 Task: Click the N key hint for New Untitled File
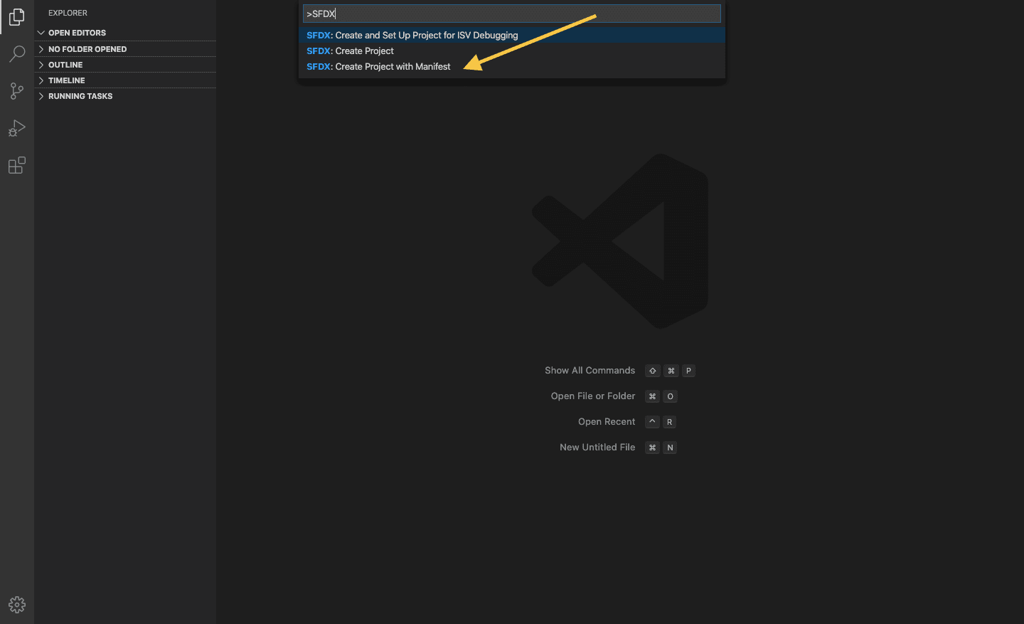click(x=670, y=448)
